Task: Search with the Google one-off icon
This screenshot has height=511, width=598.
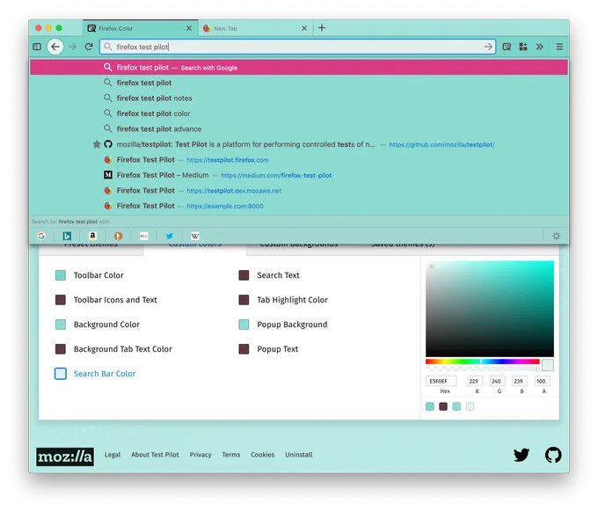Action: [41, 236]
